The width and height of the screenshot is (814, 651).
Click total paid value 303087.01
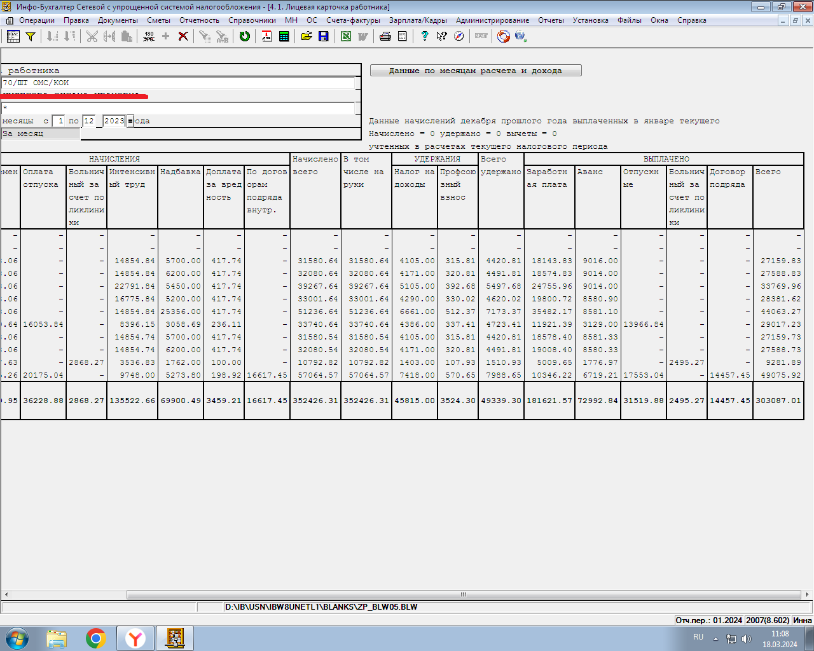(778, 401)
